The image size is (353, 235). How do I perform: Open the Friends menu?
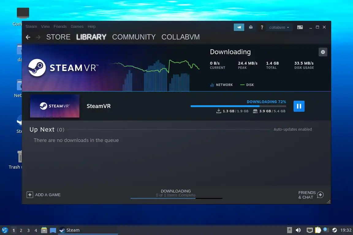click(x=60, y=27)
